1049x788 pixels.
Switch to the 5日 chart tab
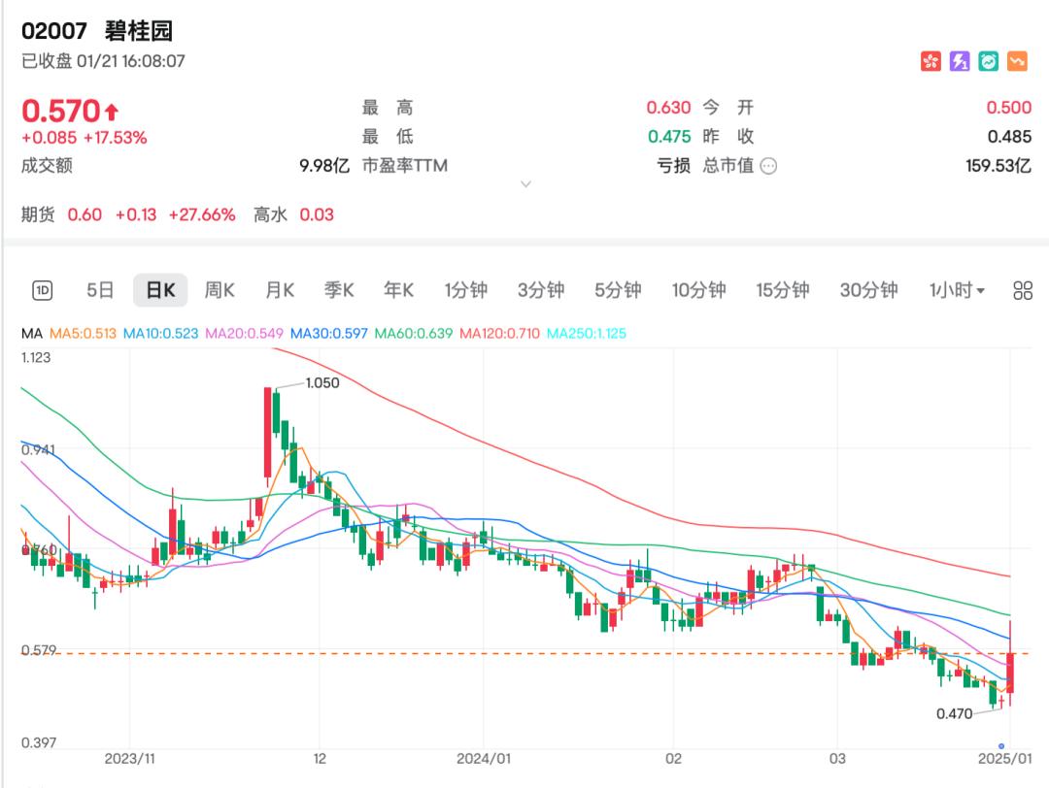[x=100, y=290]
